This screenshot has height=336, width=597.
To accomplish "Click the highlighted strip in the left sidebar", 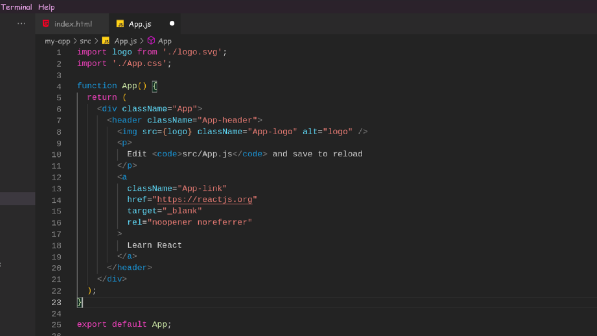I will tap(17, 198).
